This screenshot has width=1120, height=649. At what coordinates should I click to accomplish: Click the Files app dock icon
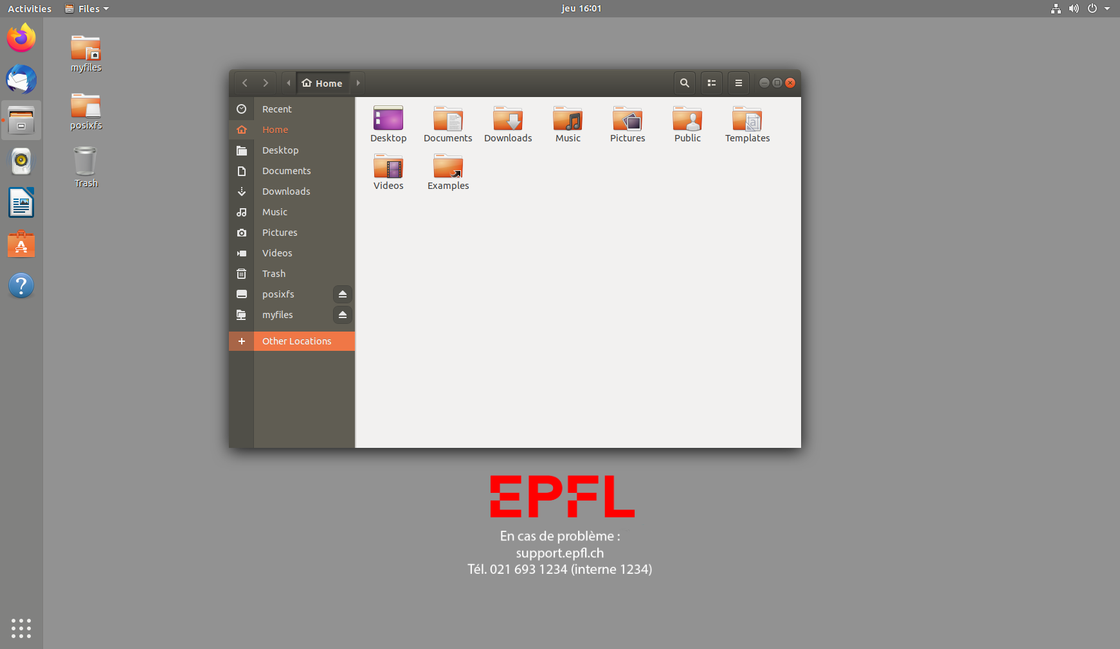pyautogui.click(x=21, y=120)
